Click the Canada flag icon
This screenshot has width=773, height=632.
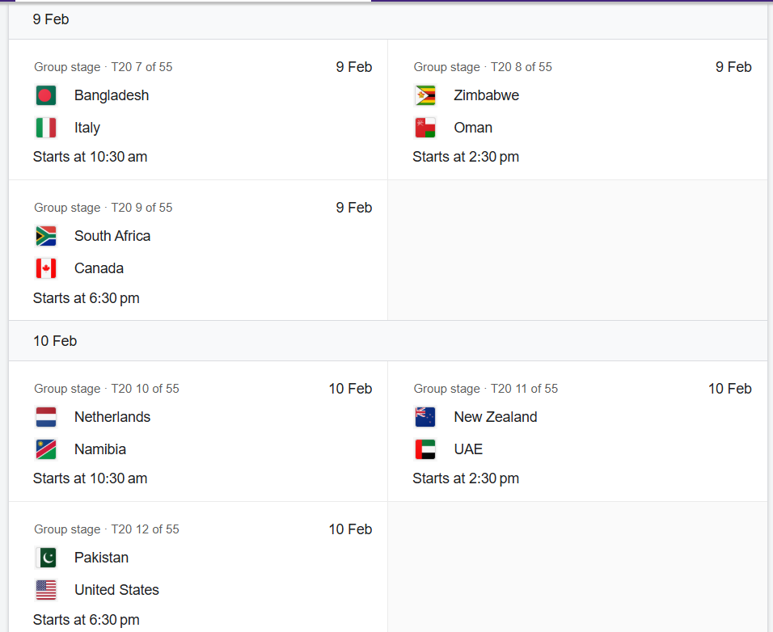pyautogui.click(x=46, y=268)
